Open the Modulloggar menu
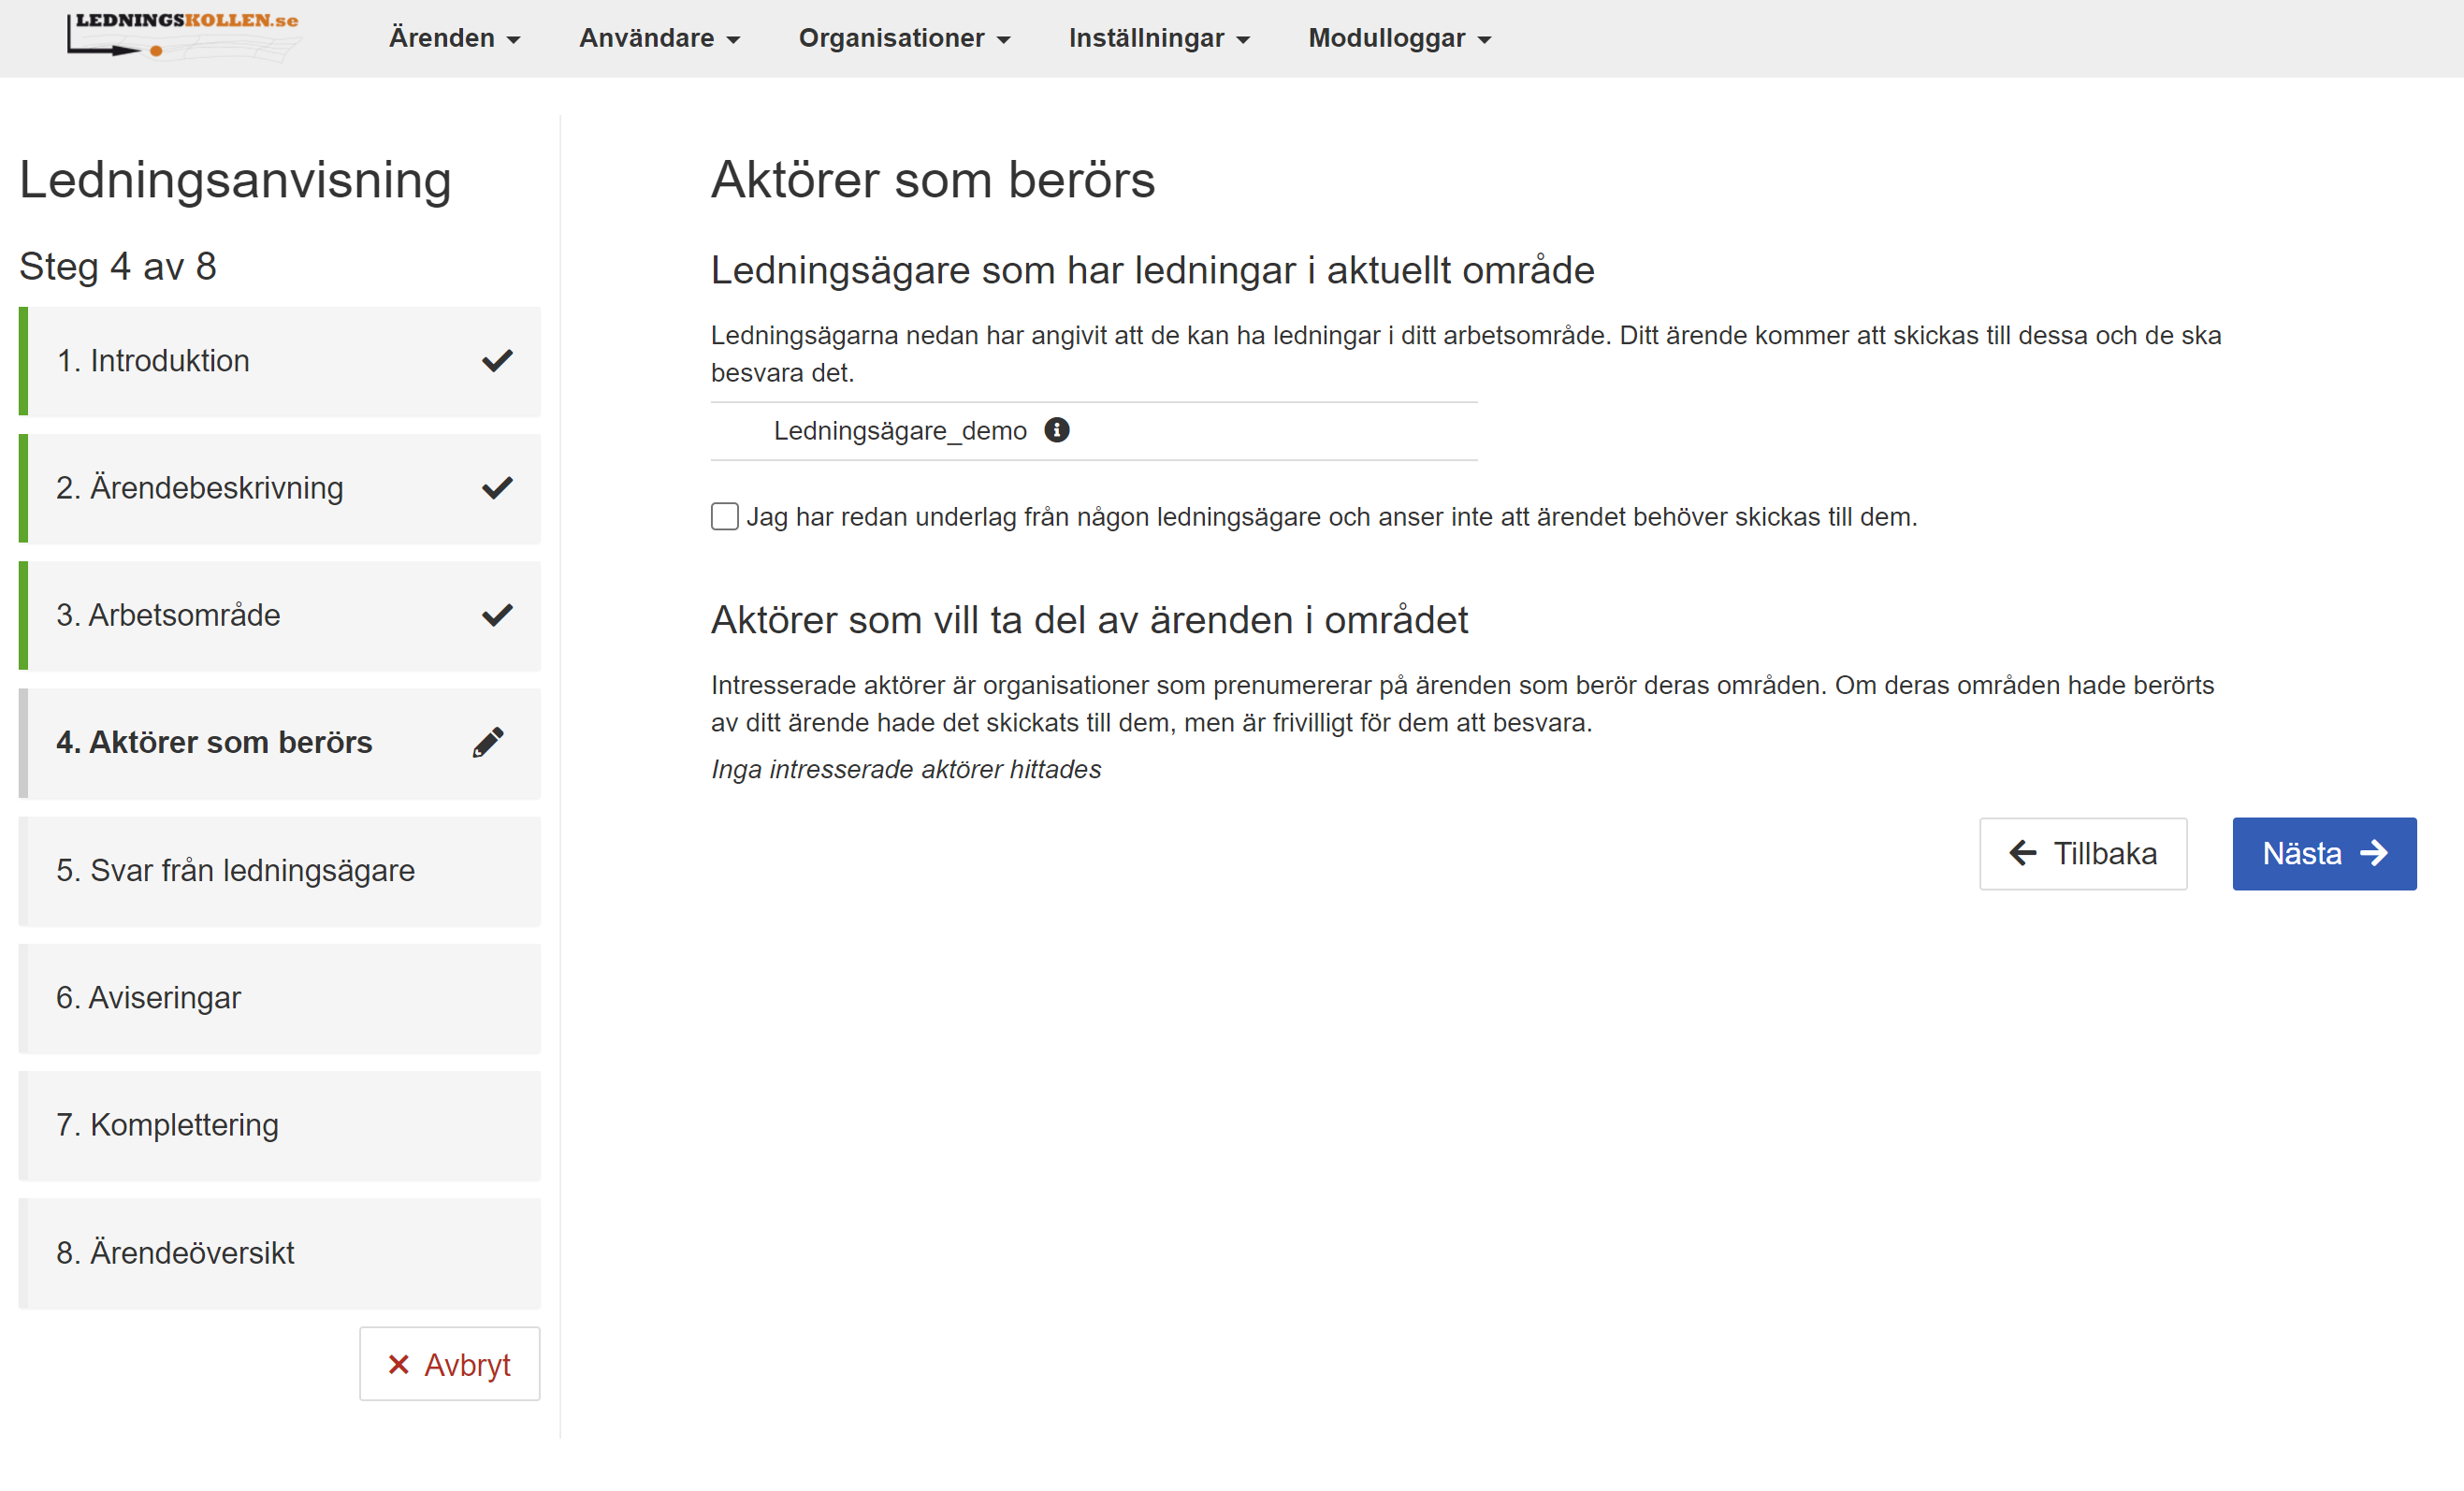 tap(1399, 38)
